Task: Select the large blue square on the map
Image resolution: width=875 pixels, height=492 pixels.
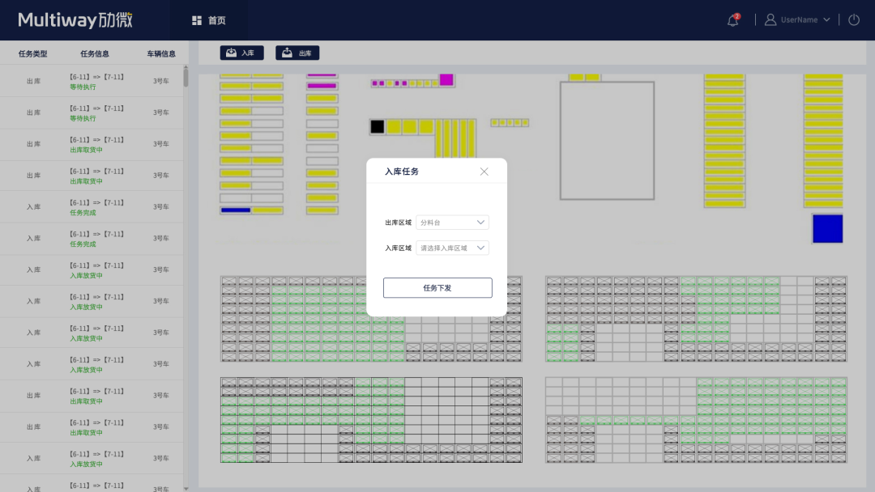Action: [x=827, y=228]
